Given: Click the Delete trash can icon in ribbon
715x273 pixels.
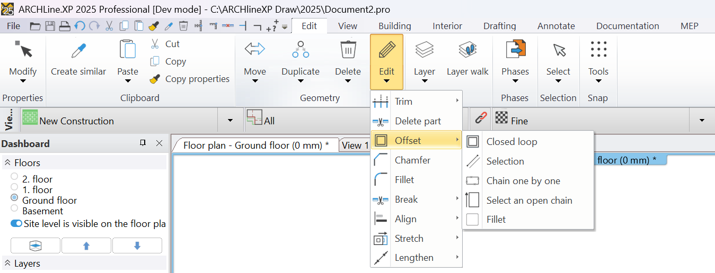Looking at the screenshot, I should tap(348, 50).
